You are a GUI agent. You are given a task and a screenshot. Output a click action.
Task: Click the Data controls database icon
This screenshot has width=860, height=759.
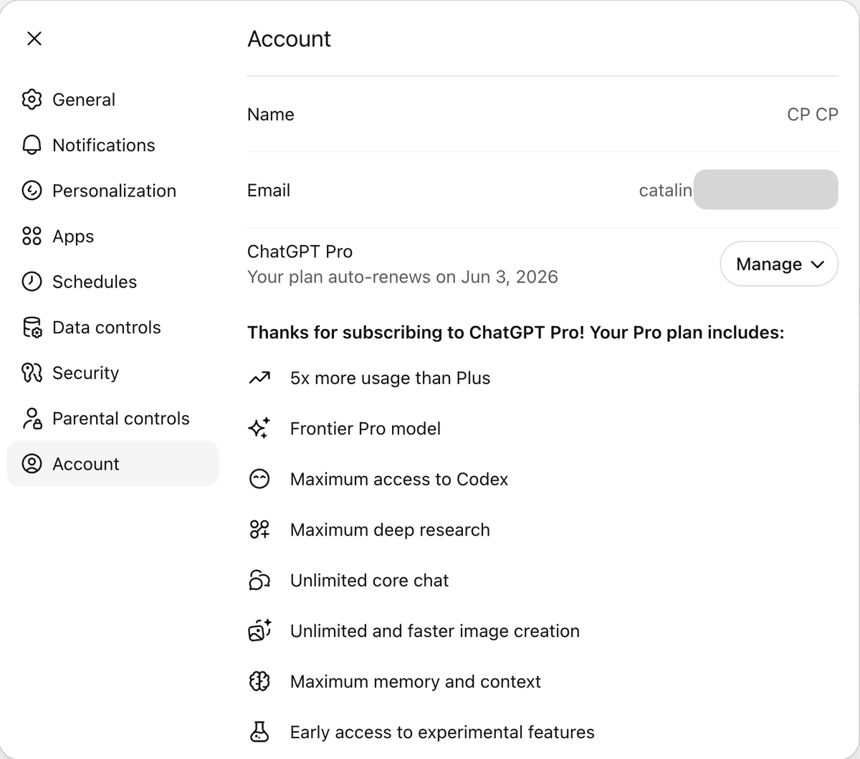(32, 328)
